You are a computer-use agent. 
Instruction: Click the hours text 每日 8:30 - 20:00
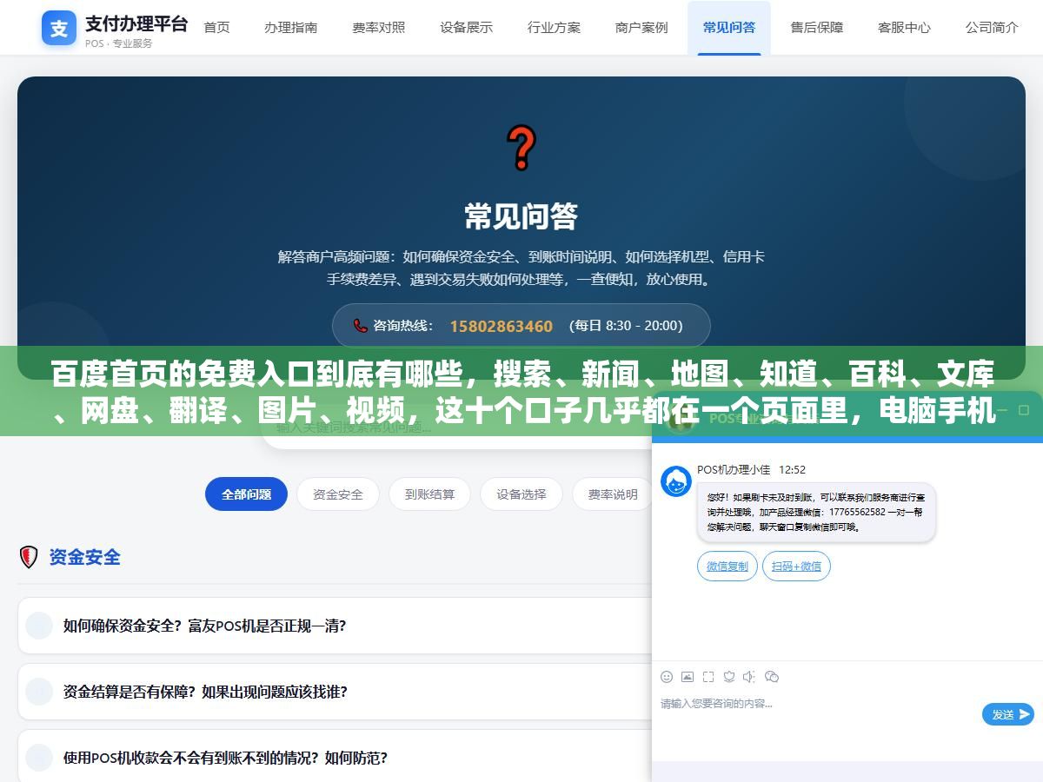[626, 326]
